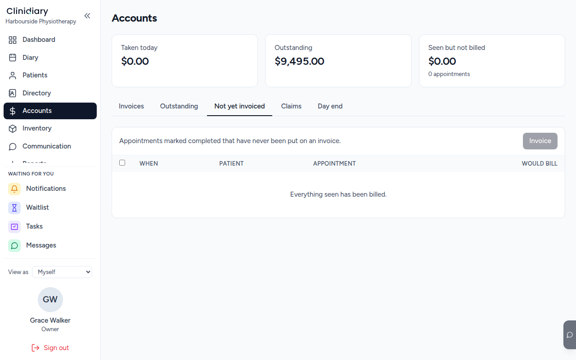Open the View as Myself dropdown

click(x=62, y=272)
